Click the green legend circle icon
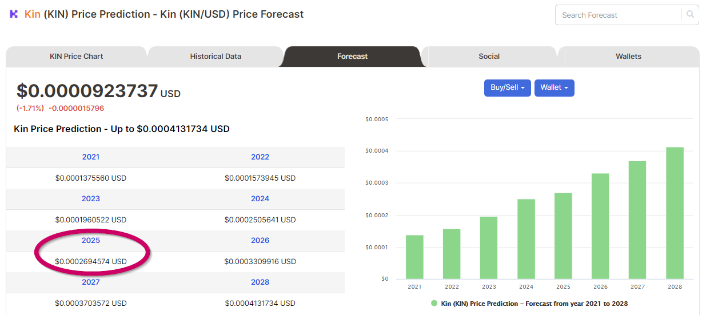The height and width of the screenshot is (315, 706). click(434, 303)
